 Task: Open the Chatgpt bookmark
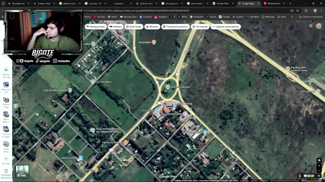(x=224, y=17)
